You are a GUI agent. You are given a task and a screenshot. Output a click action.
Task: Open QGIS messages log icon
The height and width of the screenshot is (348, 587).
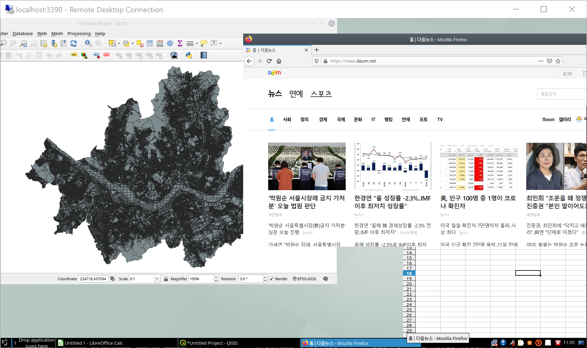pos(326,279)
